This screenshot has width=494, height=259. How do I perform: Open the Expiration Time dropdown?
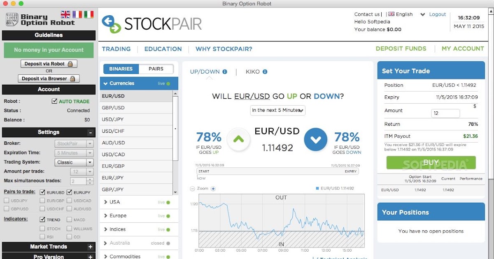74,153
